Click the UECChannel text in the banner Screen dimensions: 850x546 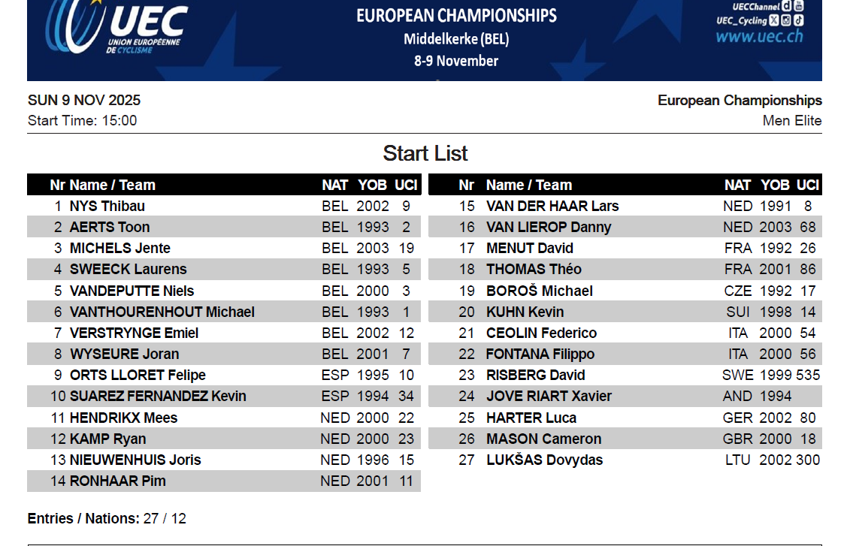[755, 6]
